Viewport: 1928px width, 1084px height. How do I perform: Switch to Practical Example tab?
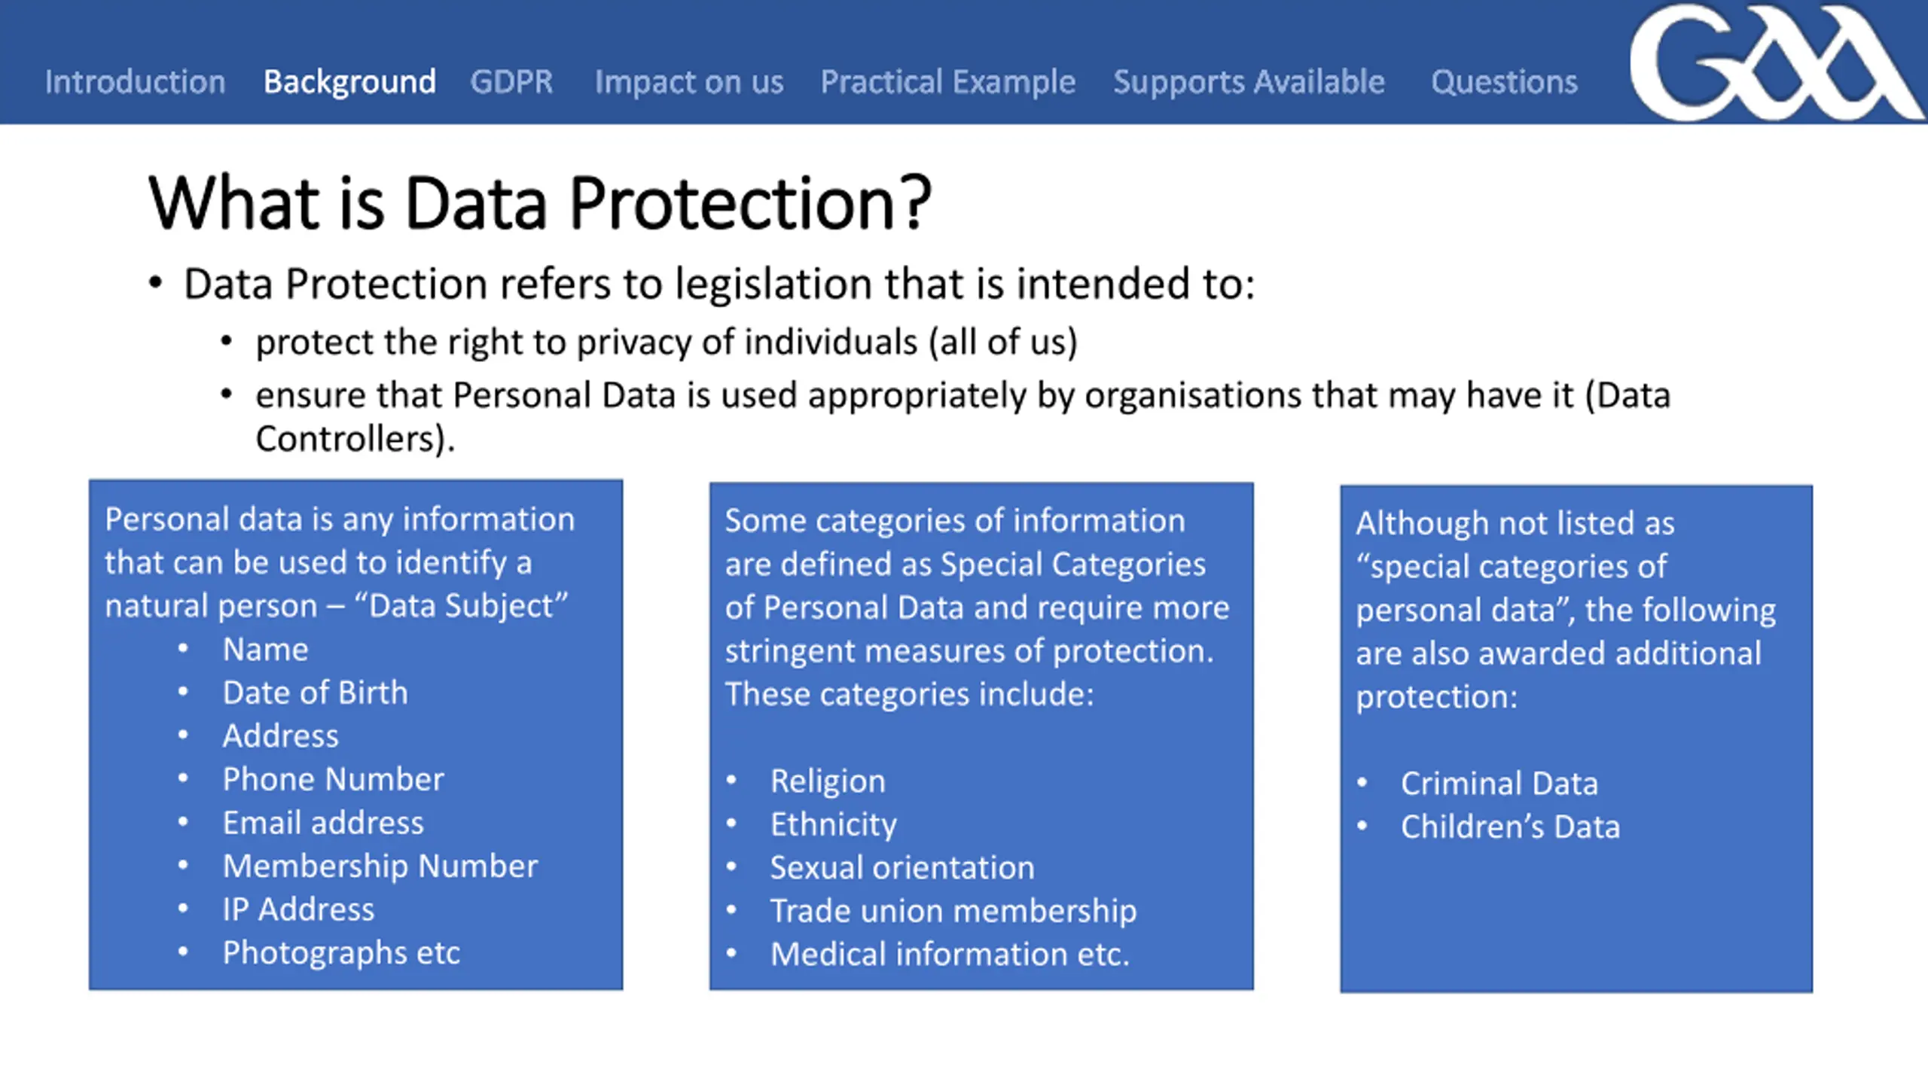coord(948,82)
